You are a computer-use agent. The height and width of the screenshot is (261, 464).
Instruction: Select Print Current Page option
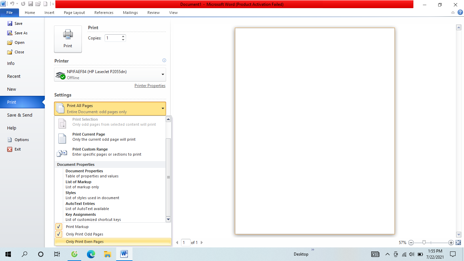click(110, 137)
